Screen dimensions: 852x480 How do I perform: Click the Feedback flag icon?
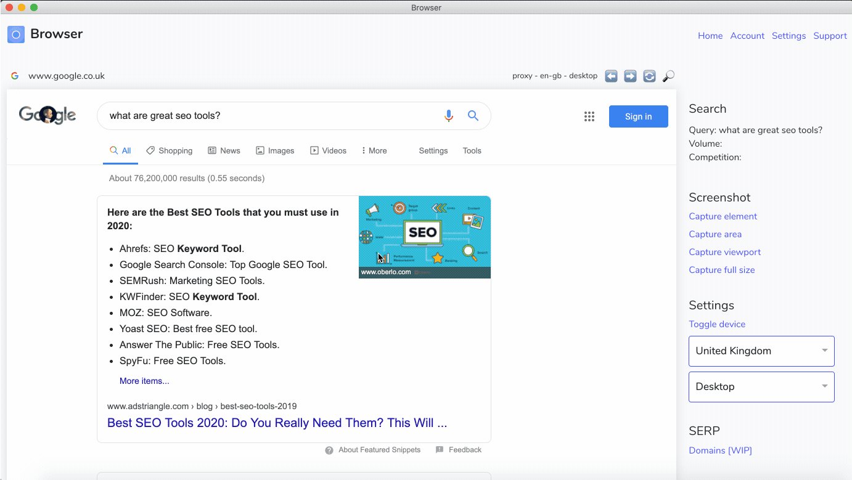[440, 450]
